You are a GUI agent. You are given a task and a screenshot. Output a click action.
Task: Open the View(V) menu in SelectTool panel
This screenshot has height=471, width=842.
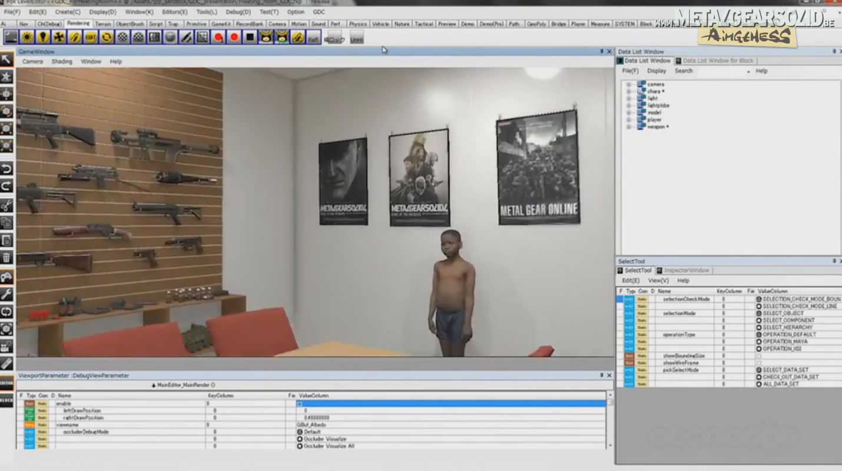pos(658,281)
